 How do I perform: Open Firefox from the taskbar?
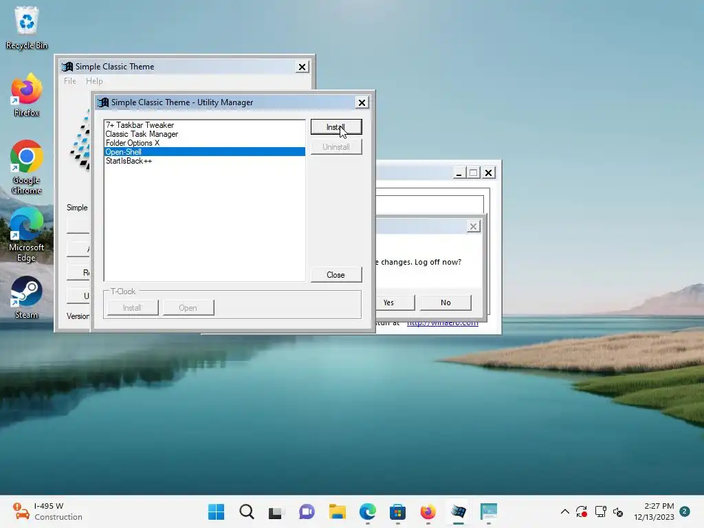click(x=428, y=511)
